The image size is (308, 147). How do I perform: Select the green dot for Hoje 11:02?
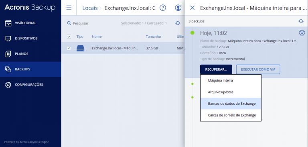pyautogui.click(x=192, y=33)
